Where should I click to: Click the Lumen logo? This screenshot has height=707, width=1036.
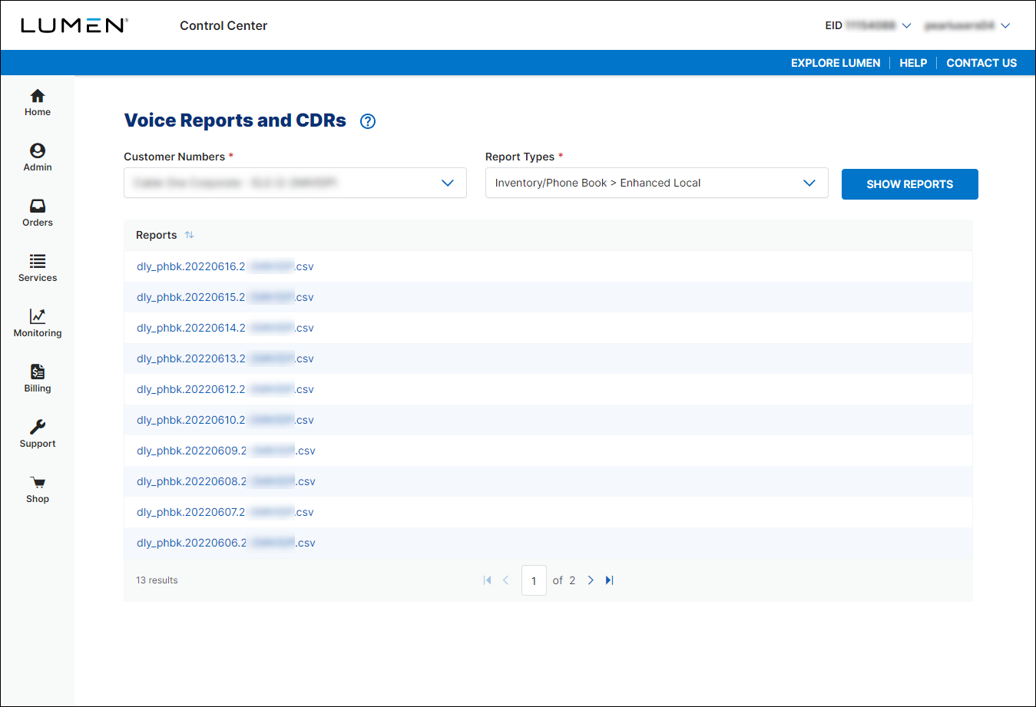pyautogui.click(x=74, y=25)
